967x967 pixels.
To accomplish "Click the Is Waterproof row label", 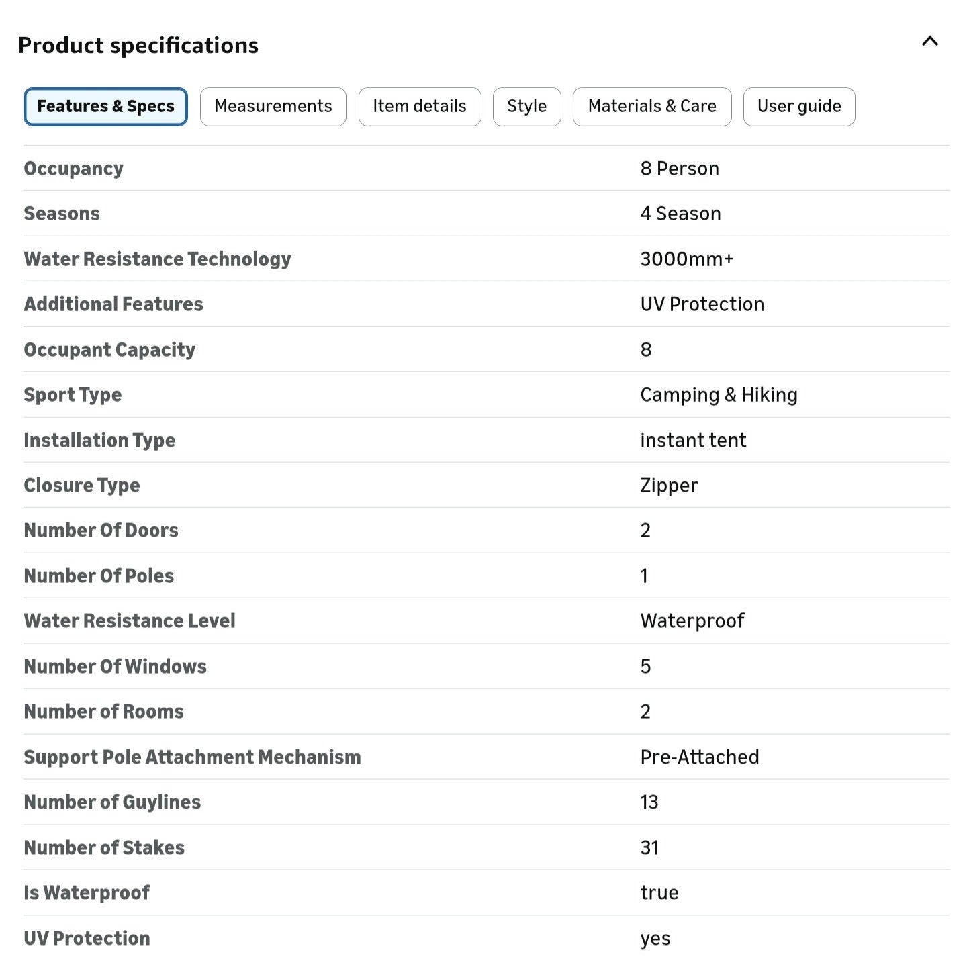I will point(87,893).
